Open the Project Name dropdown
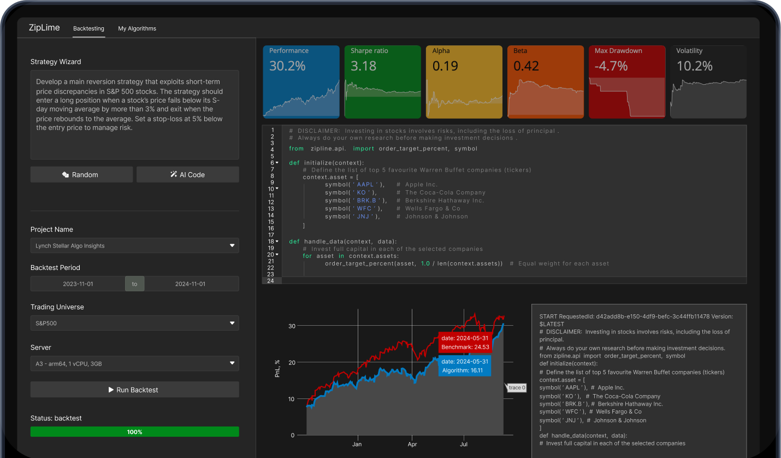The image size is (781, 458). (134, 246)
